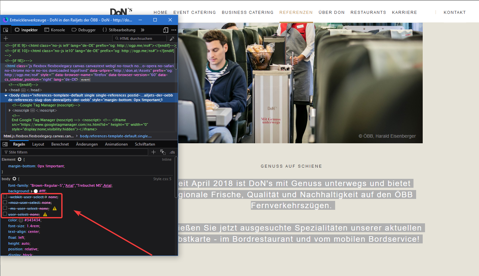The height and width of the screenshot is (276, 479).
Task: Click the highlighter icon beside the Element selector
Action: tap(19, 159)
